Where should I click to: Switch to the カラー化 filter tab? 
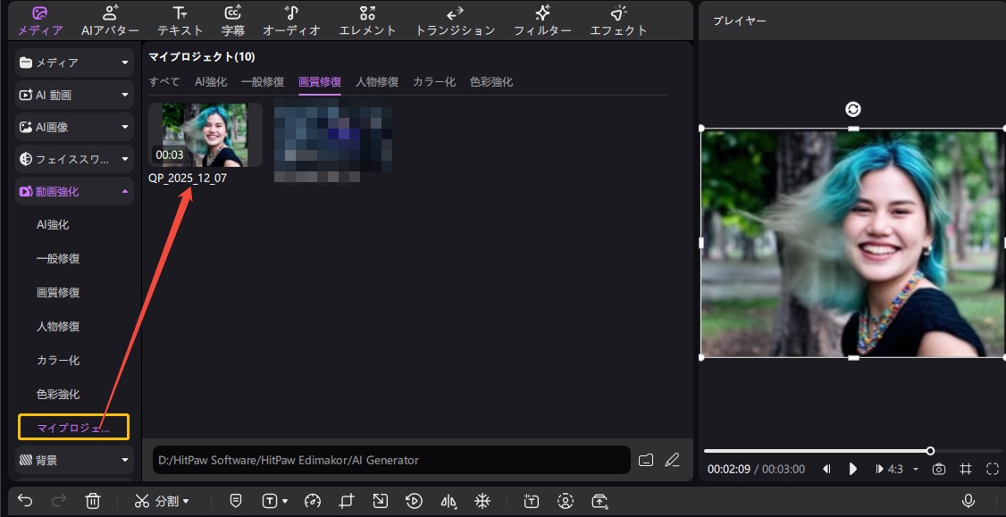point(434,81)
